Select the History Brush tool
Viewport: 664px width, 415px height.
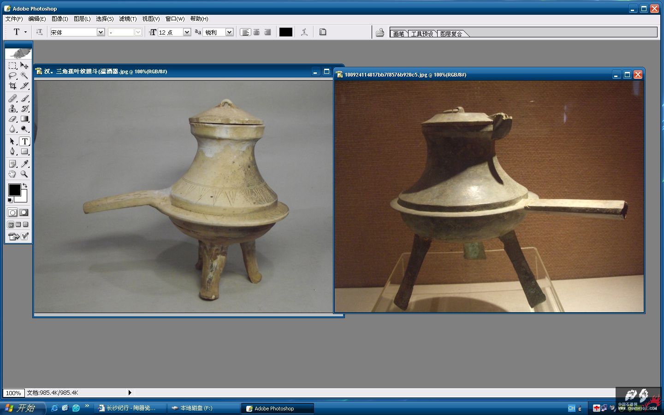(x=24, y=108)
